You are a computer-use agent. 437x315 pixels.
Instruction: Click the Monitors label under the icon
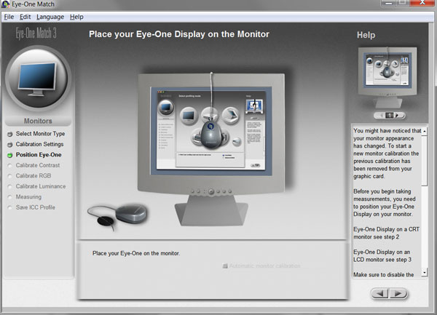(38, 121)
